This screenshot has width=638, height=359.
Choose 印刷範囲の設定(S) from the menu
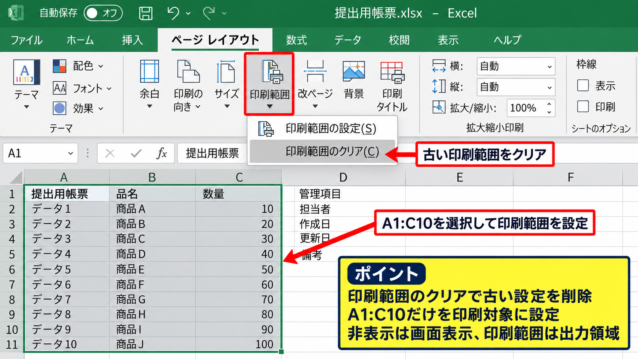point(322,129)
